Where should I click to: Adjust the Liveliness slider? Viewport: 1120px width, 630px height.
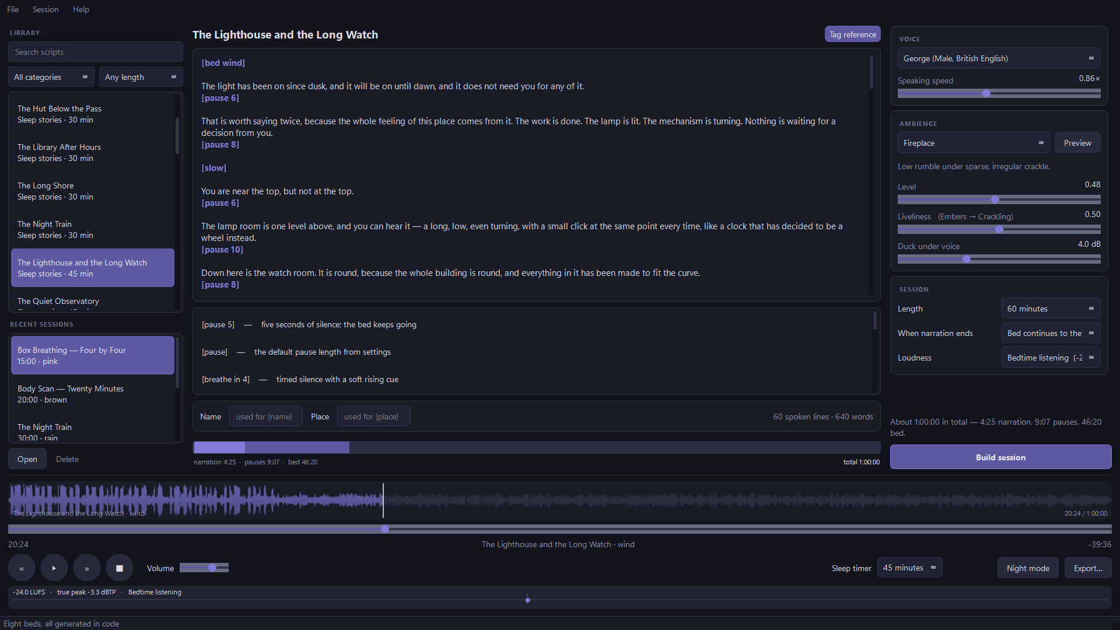point(999,229)
